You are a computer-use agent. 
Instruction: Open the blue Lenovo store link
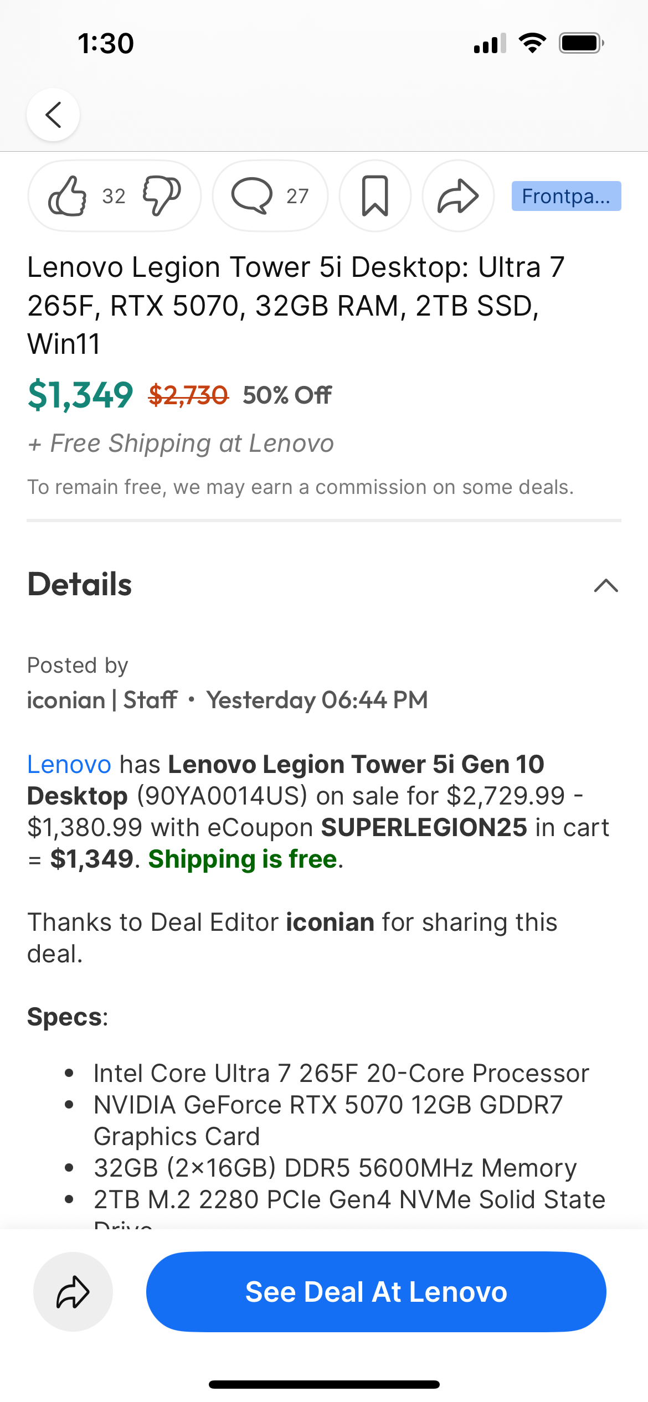pos(69,765)
